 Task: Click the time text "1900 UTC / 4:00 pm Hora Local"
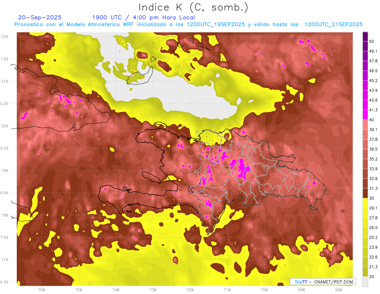(143, 17)
